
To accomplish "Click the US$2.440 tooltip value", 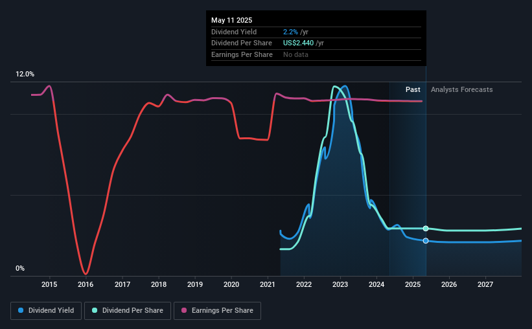I will pos(298,43).
